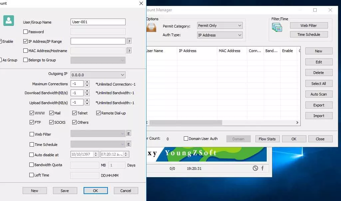Click the IP Address/IP Range input field
Screen dimensions: 341x201
pos(98,41)
